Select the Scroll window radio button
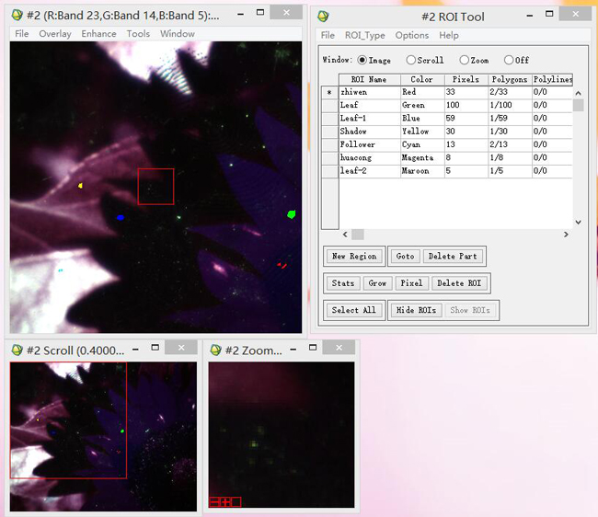This screenshot has width=598, height=517. coord(411,60)
